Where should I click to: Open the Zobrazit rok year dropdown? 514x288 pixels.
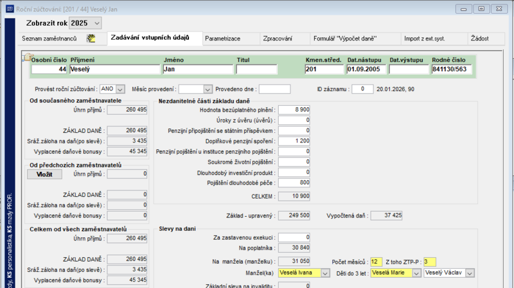pyautogui.click(x=97, y=23)
